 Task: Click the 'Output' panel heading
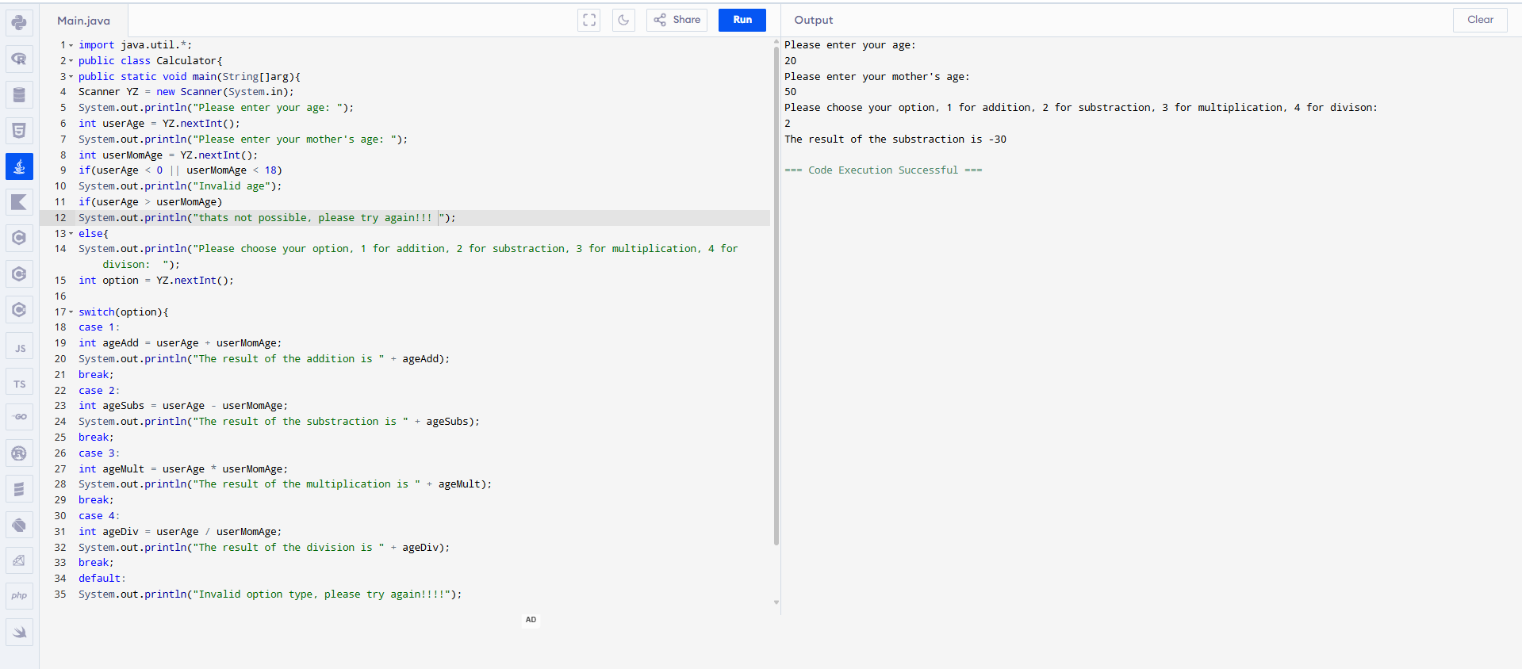pos(814,20)
